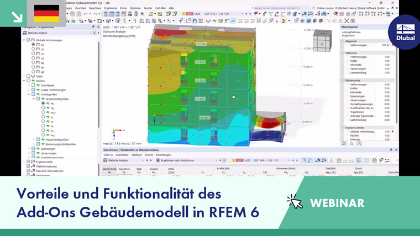Click the isometric box view icon in top toolbar
This screenshot has height=236, width=420.
click(x=342, y=14)
